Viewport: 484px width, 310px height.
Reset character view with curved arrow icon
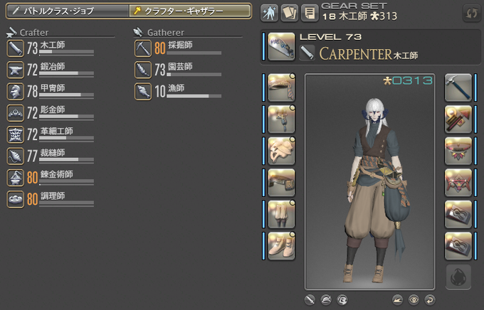click(x=430, y=299)
